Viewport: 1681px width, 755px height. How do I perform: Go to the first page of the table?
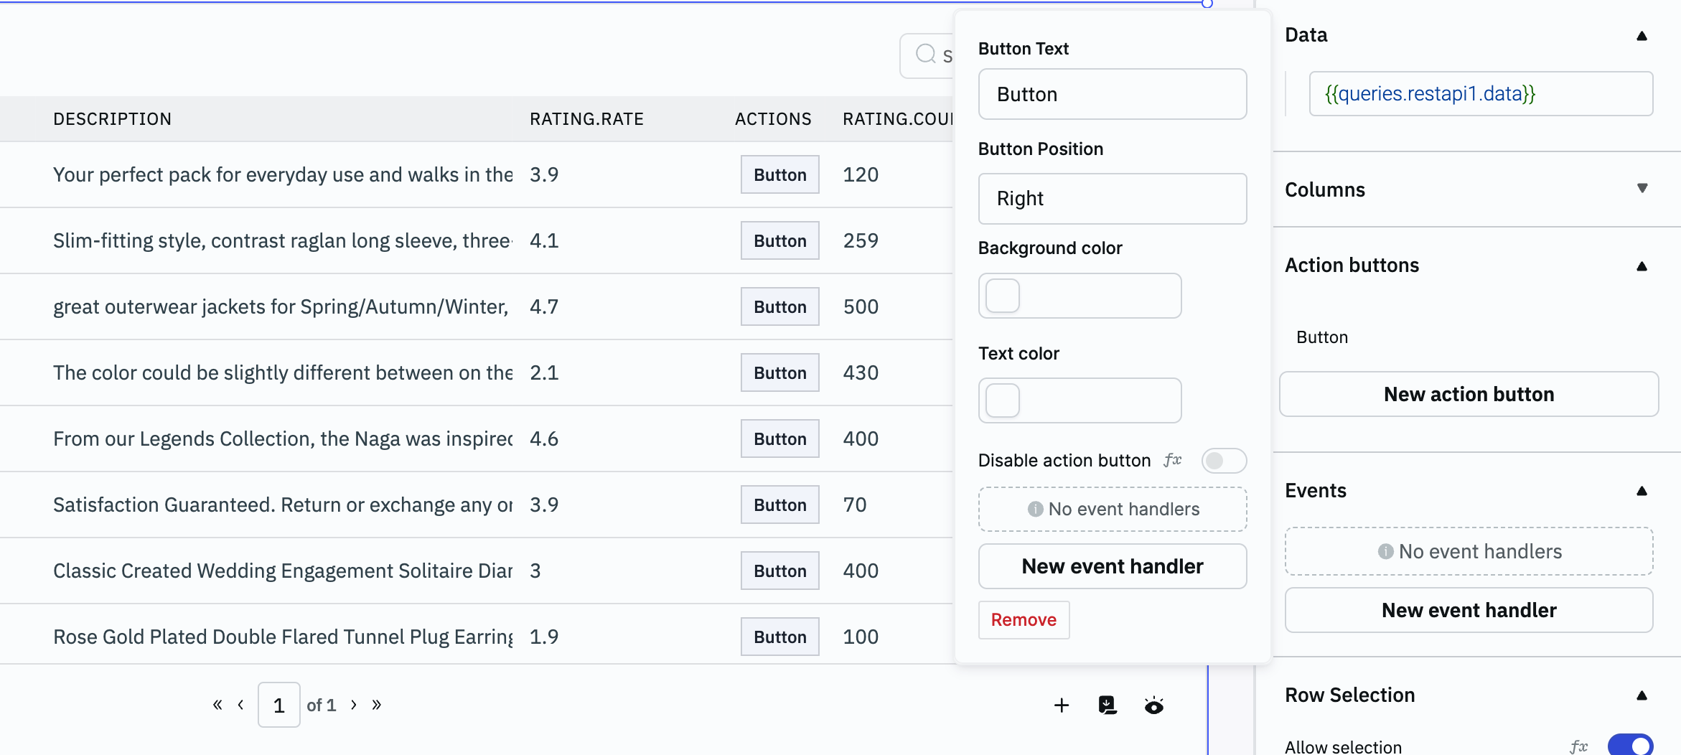217,705
